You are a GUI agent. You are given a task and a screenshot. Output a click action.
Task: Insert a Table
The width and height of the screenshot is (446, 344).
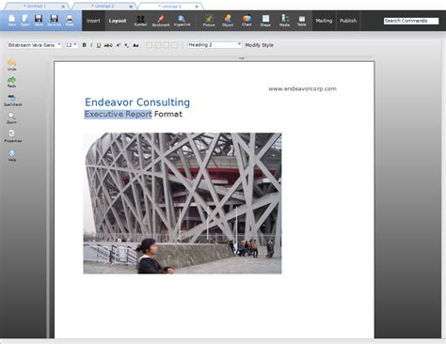[x=302, y=21]
